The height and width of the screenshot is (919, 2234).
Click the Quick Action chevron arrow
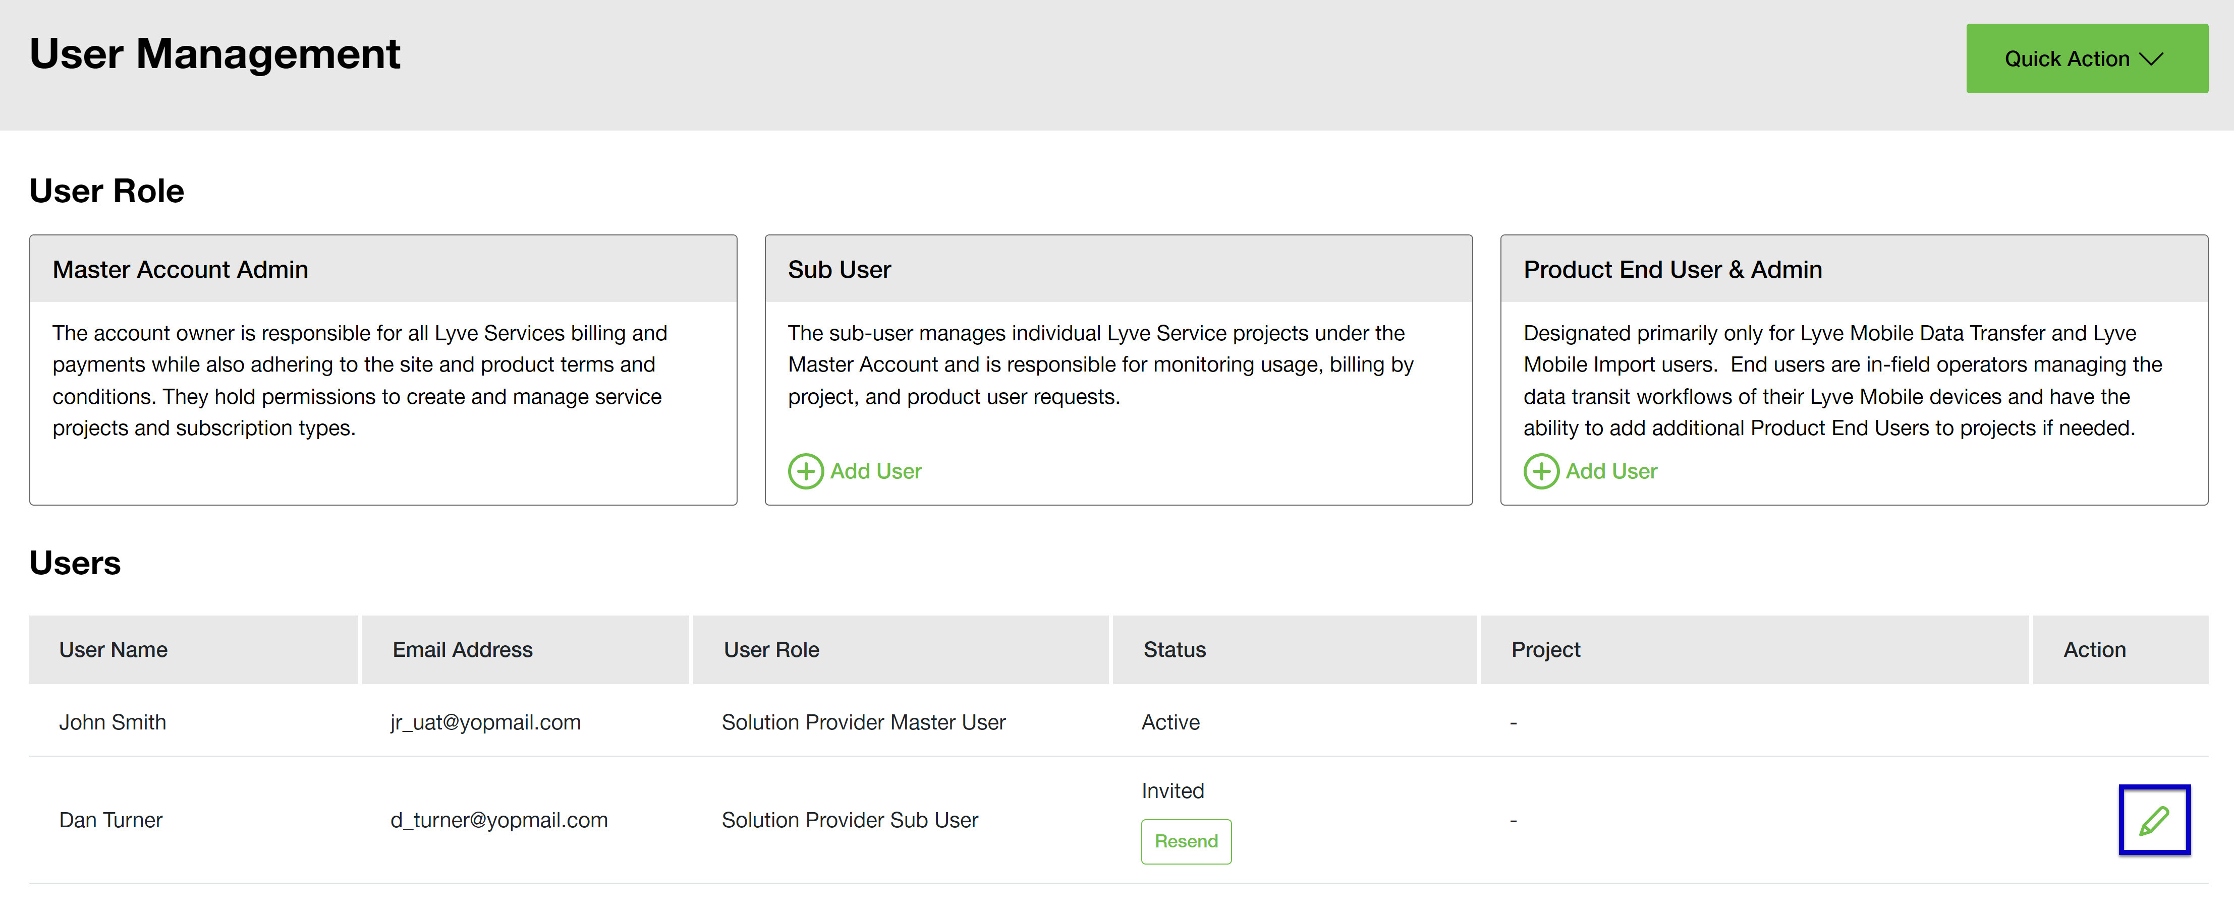coord(2151,59)
